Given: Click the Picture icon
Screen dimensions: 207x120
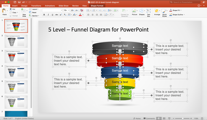Looking at the screenshot, I should (x=134, y=11).
